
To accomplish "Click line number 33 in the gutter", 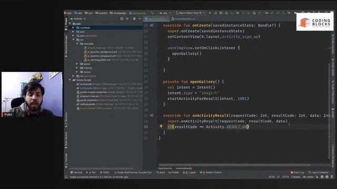I will point(146,127).
